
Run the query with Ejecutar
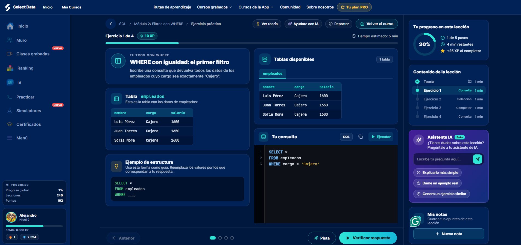tap(381, 137)
